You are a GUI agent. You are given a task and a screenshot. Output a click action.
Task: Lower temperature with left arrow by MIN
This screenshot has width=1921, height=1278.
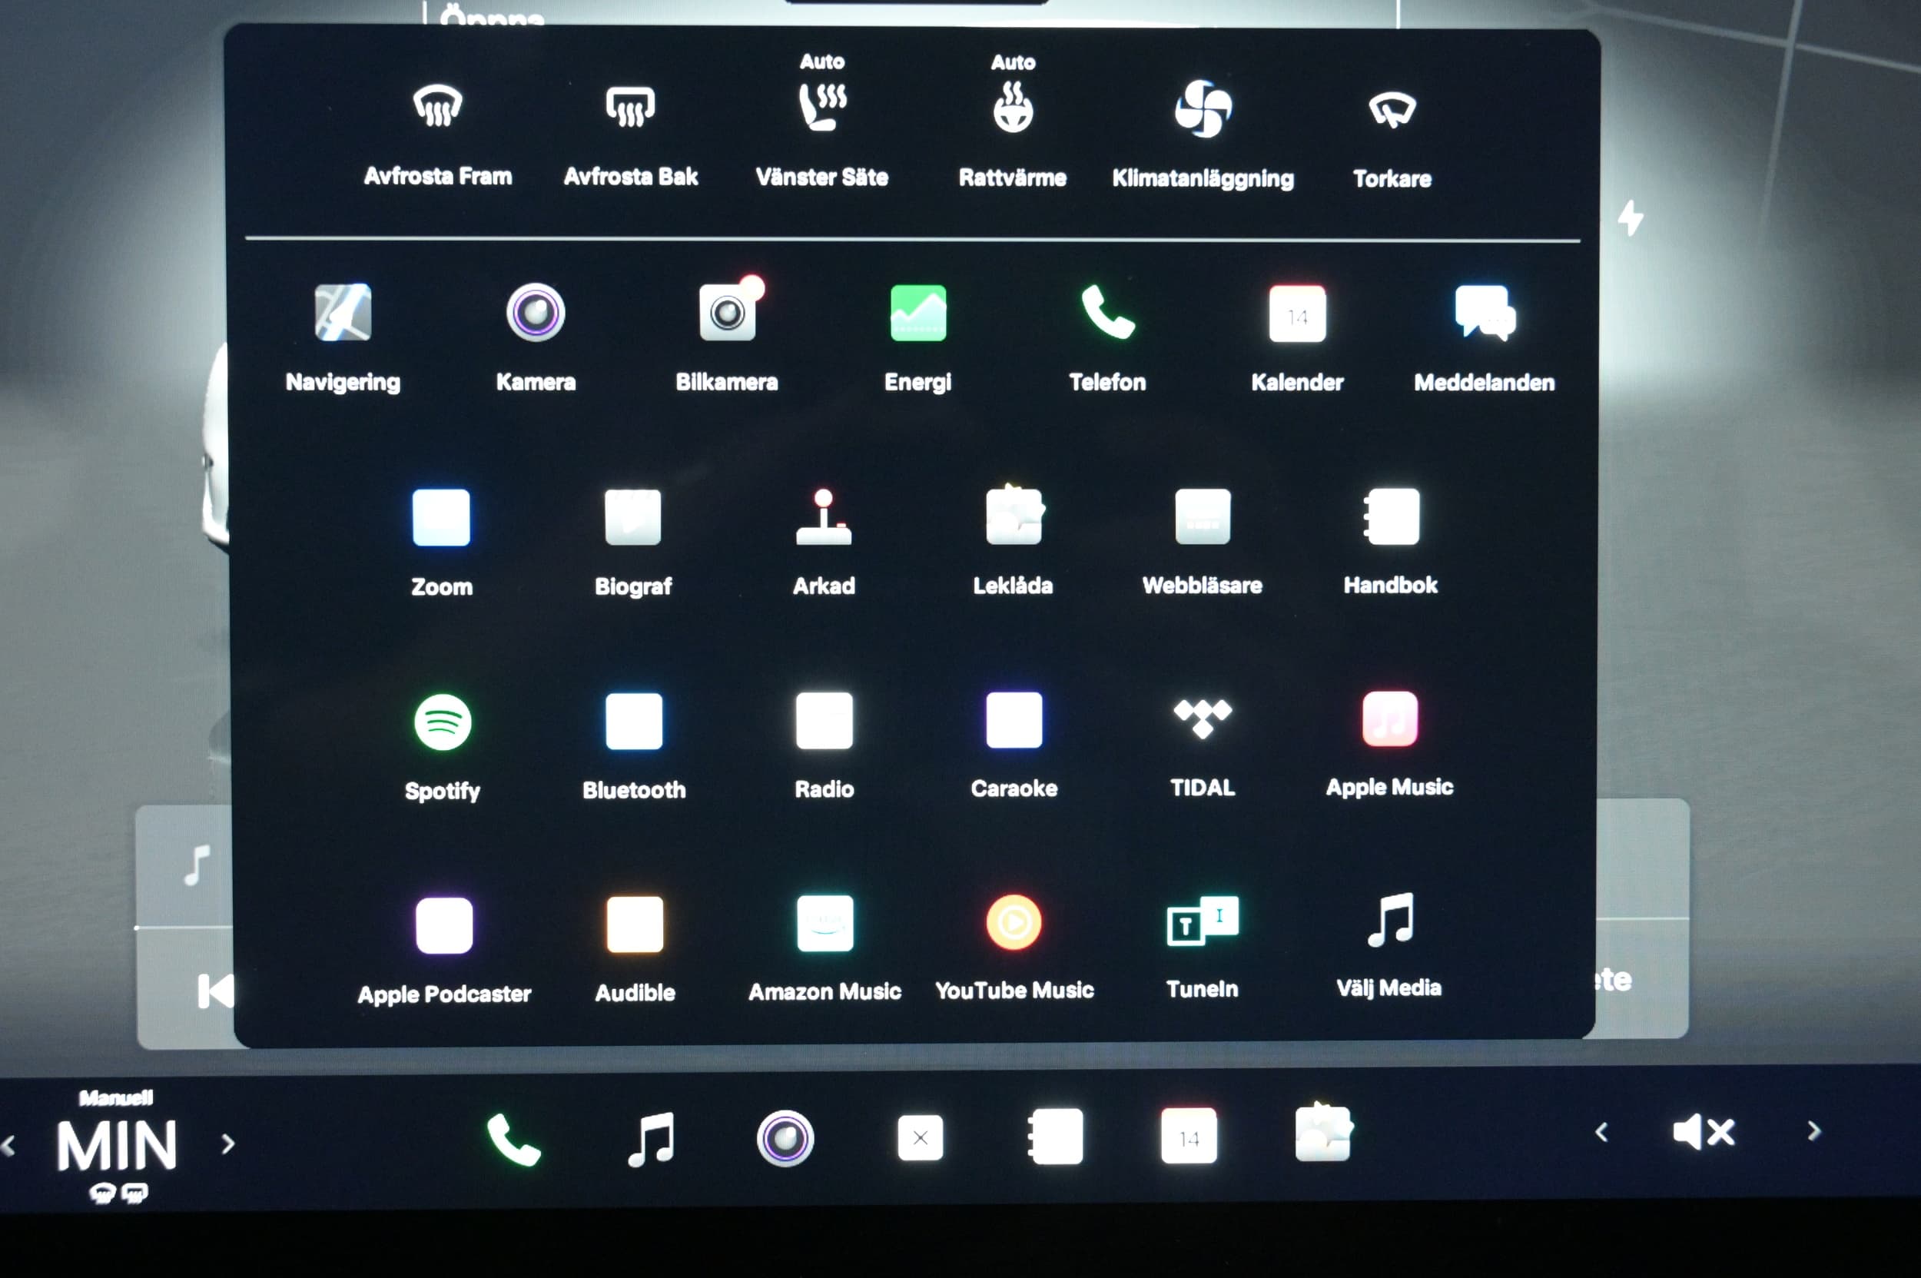[8, 1146]
